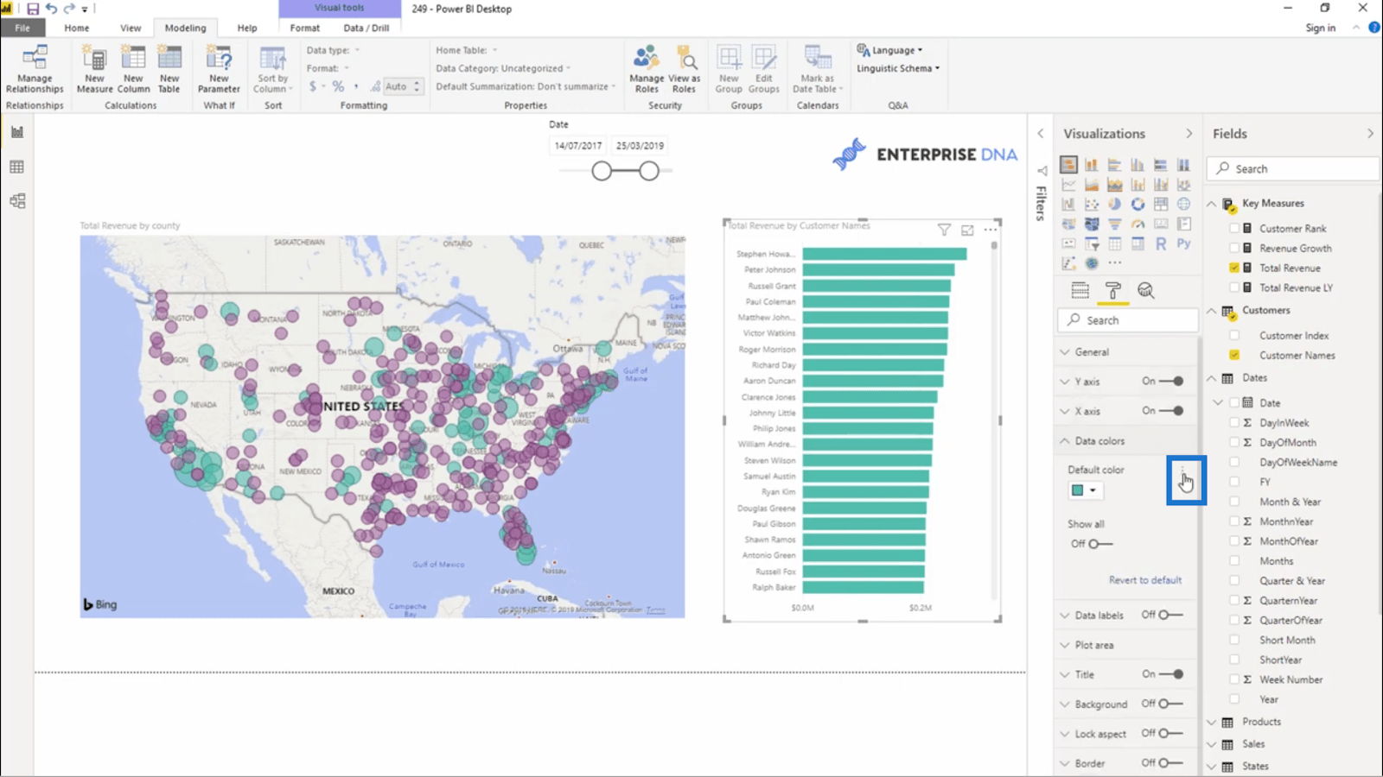Screen dimensions: 1383x777
Task: Create a New Measure
Action: pyautogui.click(x=94, y=70)
